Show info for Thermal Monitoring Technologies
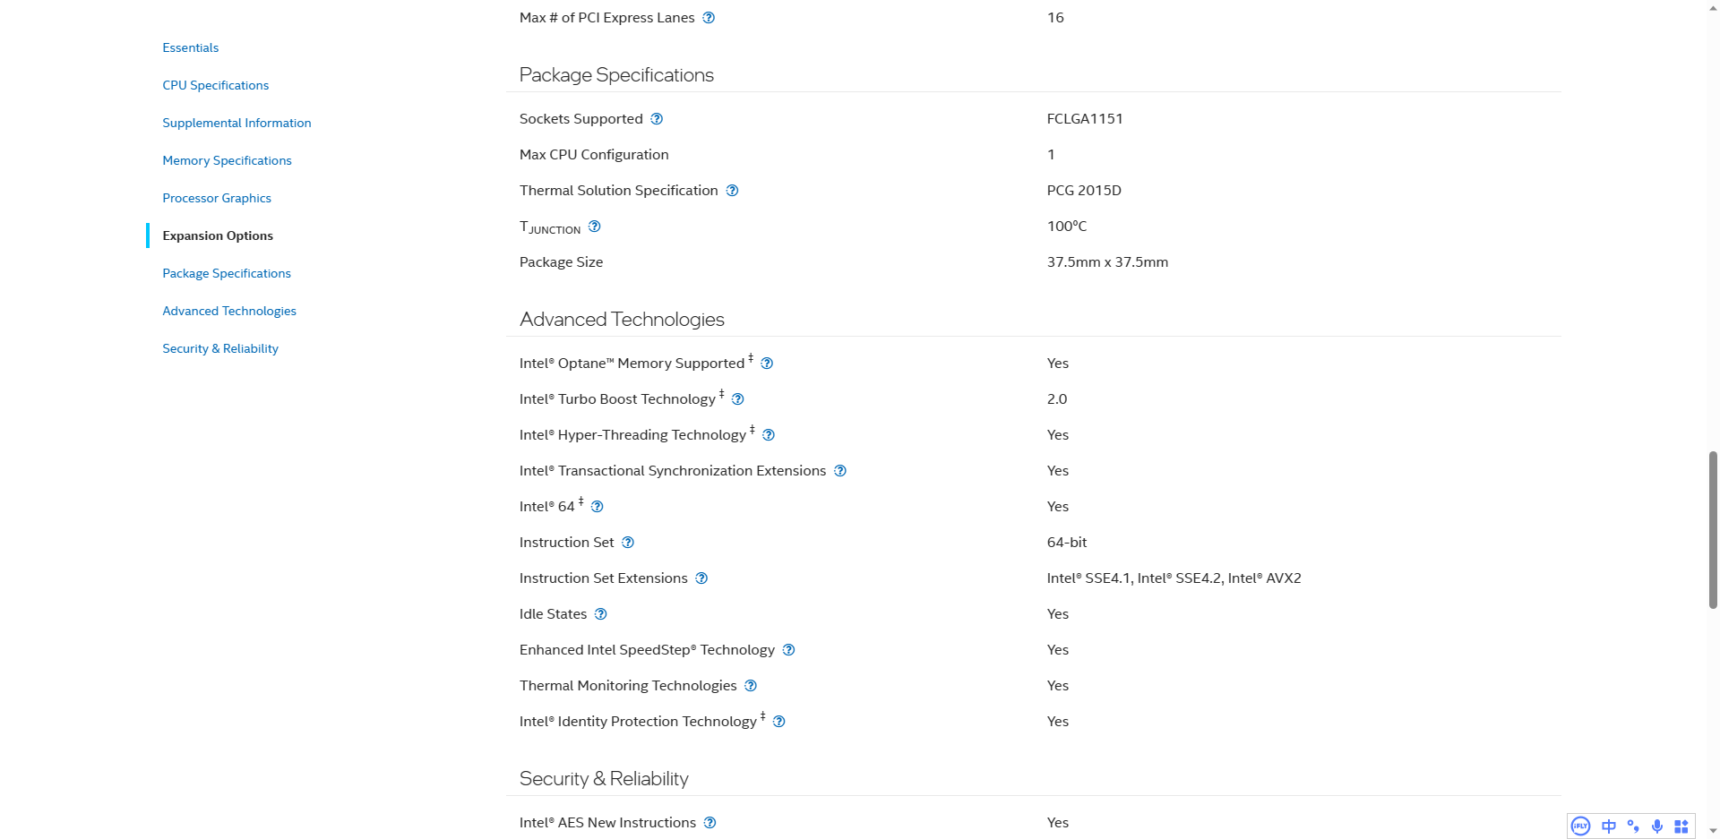 [751, 686]
